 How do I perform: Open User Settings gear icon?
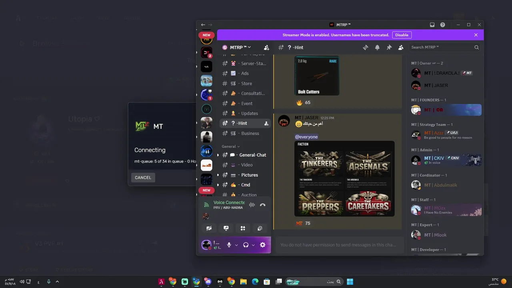click(x=262, y=245)
